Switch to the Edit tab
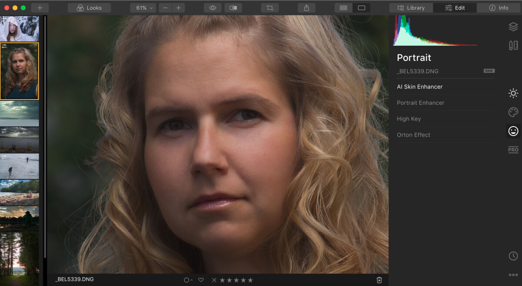The width and height of the screenshot is (522, 286). (455, 8)
